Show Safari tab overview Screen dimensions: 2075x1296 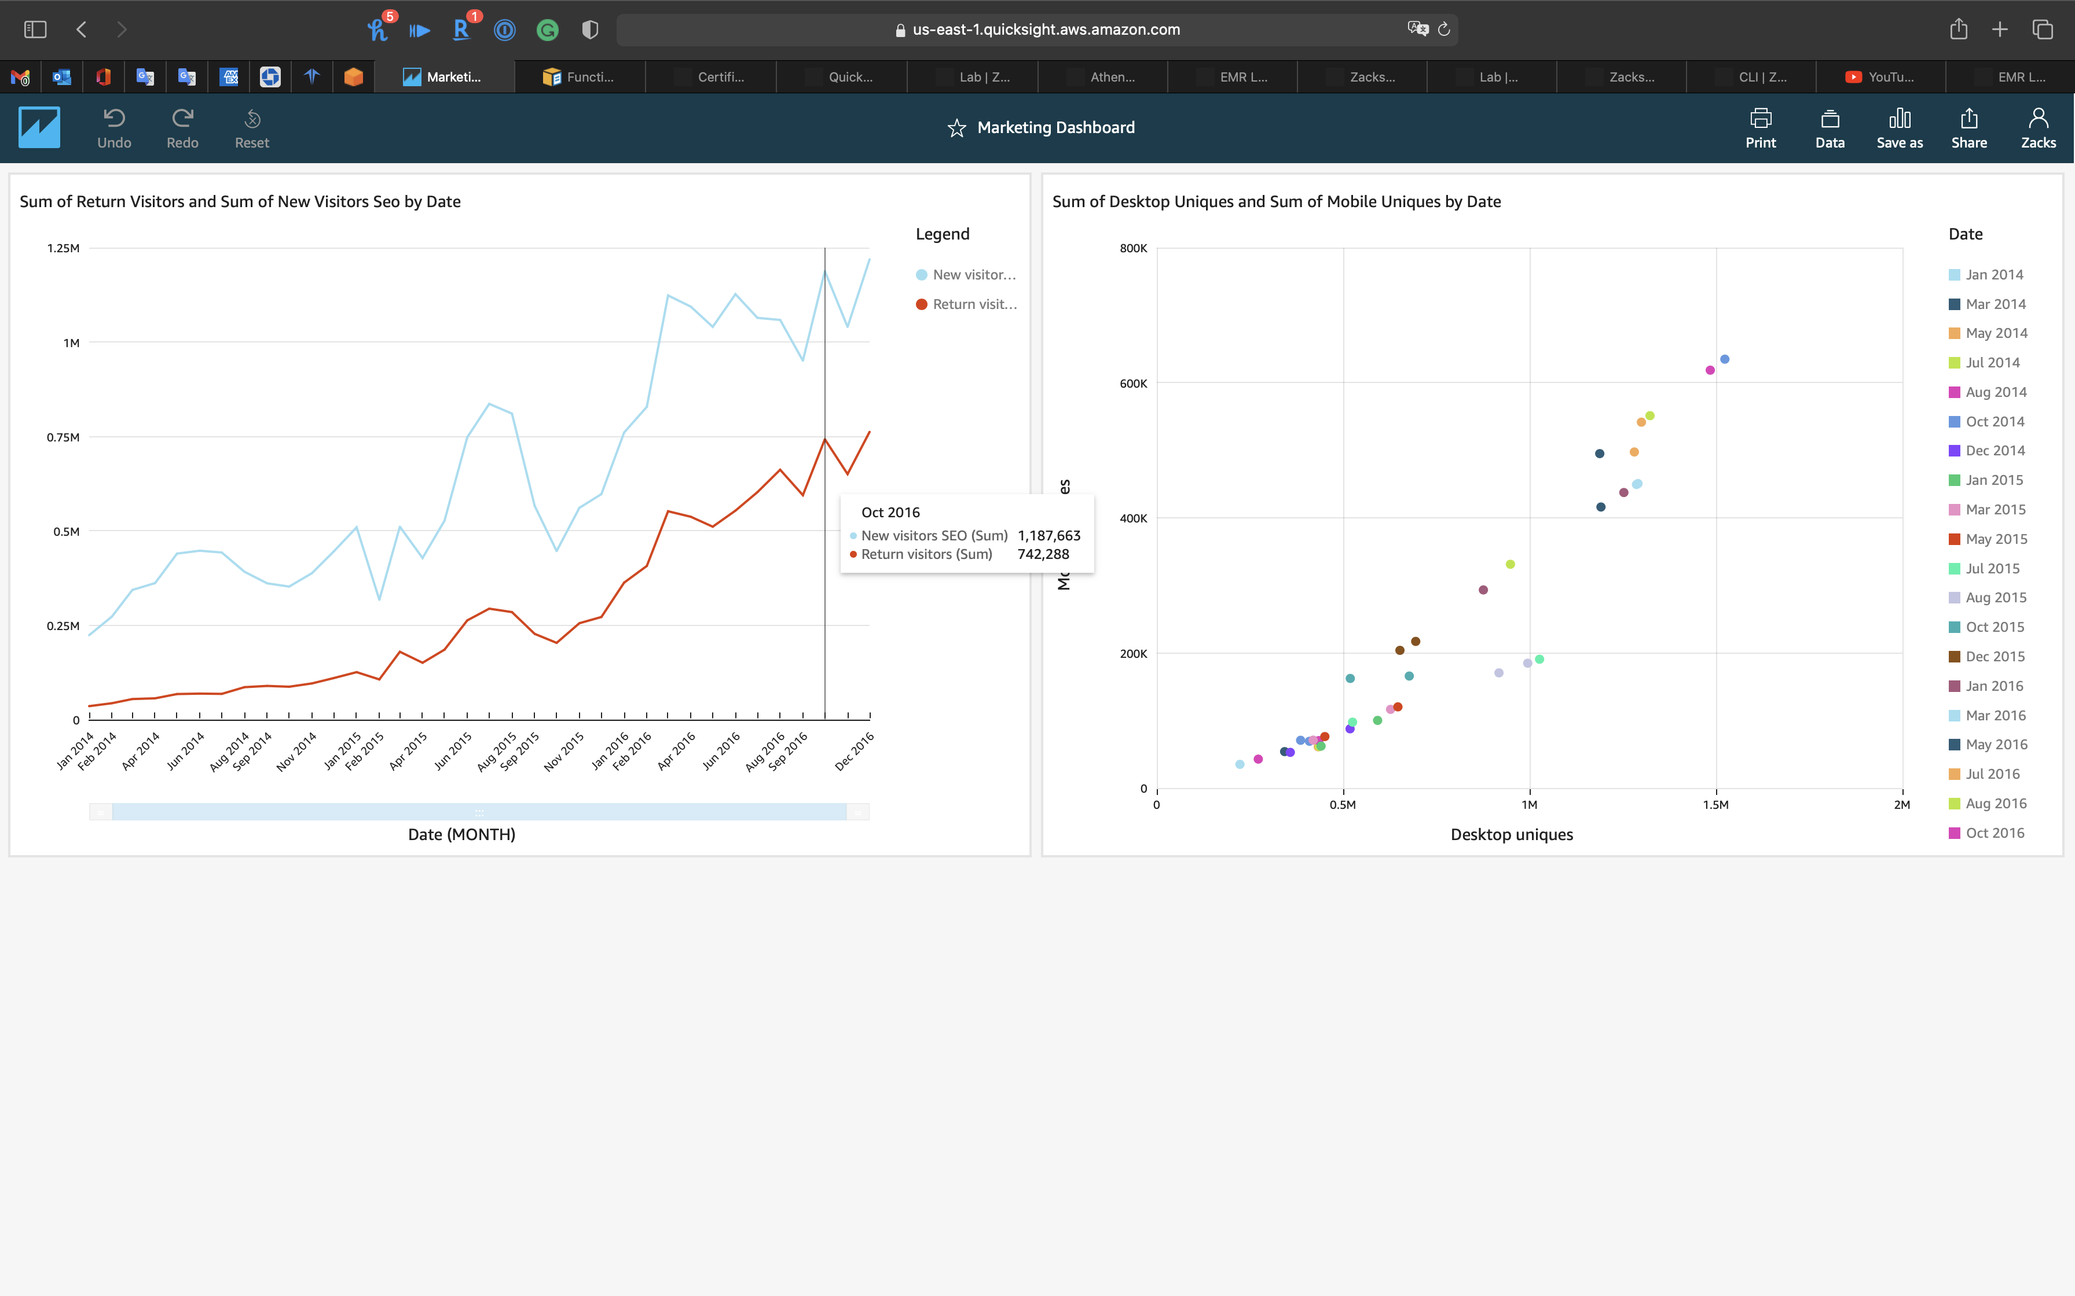point(2043,30)
